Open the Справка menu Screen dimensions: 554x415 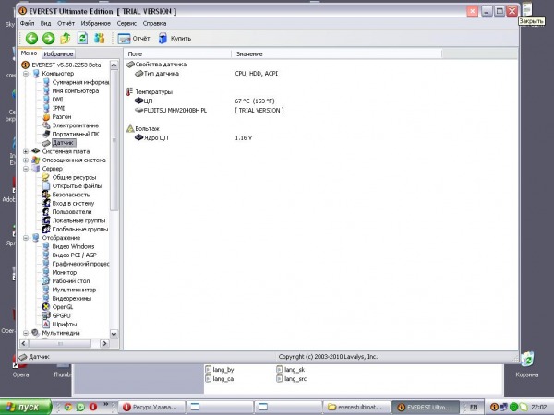click(x=154, y=24)
